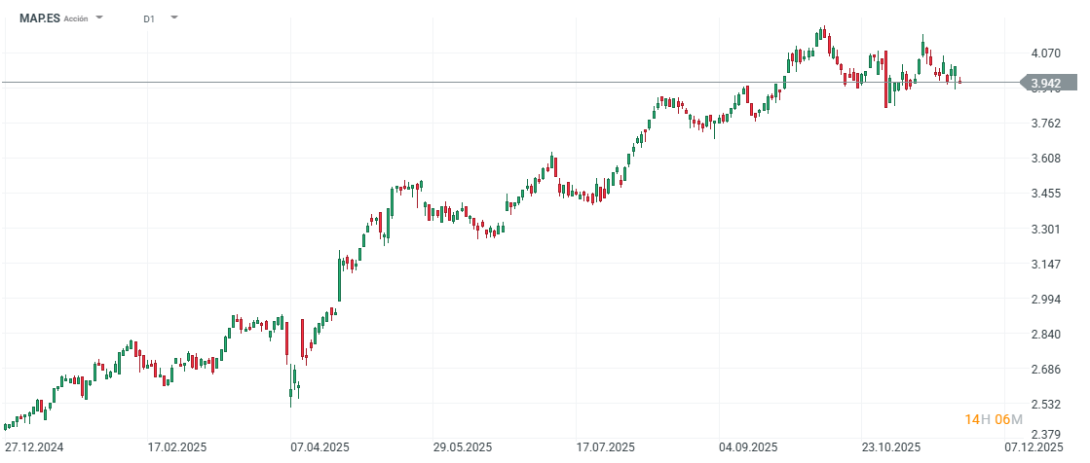Click the 07.04.2025 date marker

(319, 447)
